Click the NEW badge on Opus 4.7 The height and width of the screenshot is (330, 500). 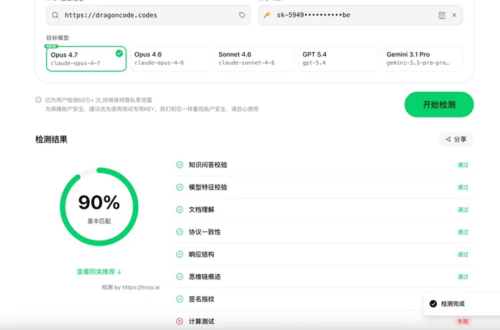pos(51,46)
